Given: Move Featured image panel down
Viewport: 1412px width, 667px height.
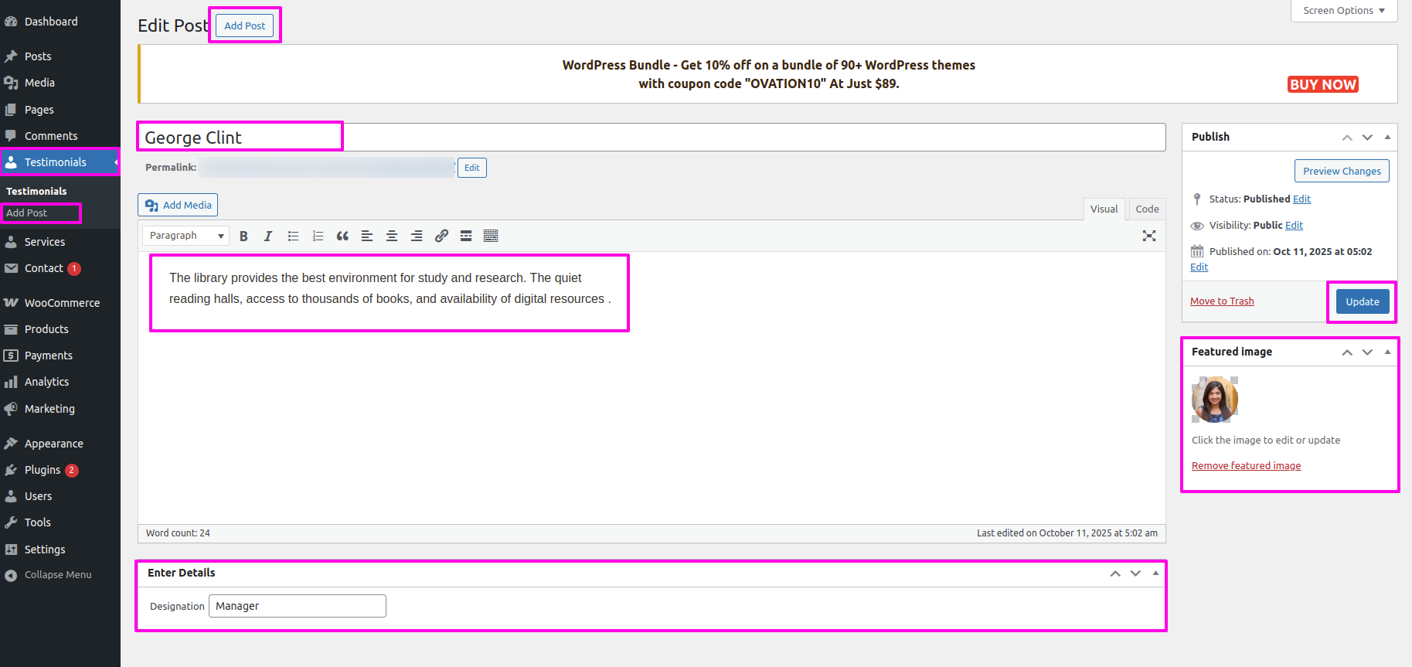Looking at the screenshot, I should tap(1367, 352).
